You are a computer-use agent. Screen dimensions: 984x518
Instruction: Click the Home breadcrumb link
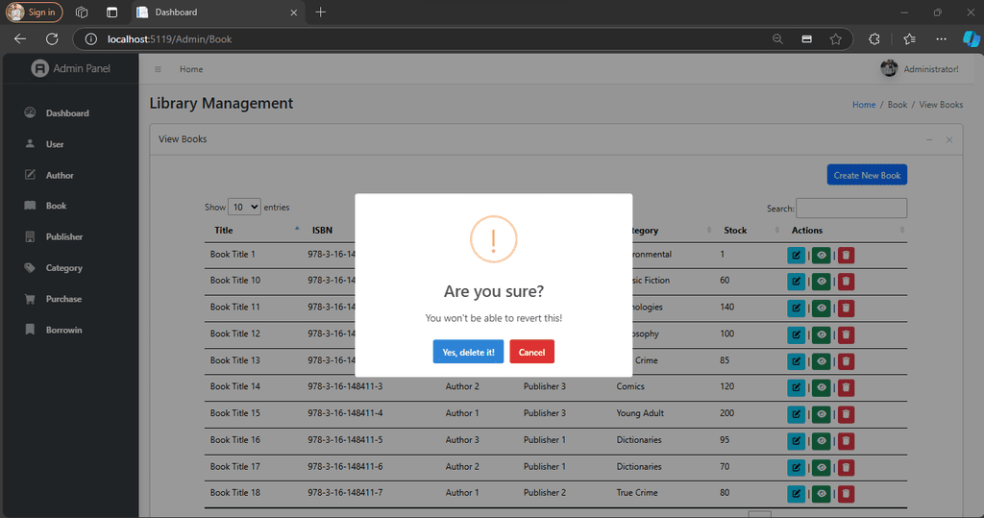tap(864, 105)
